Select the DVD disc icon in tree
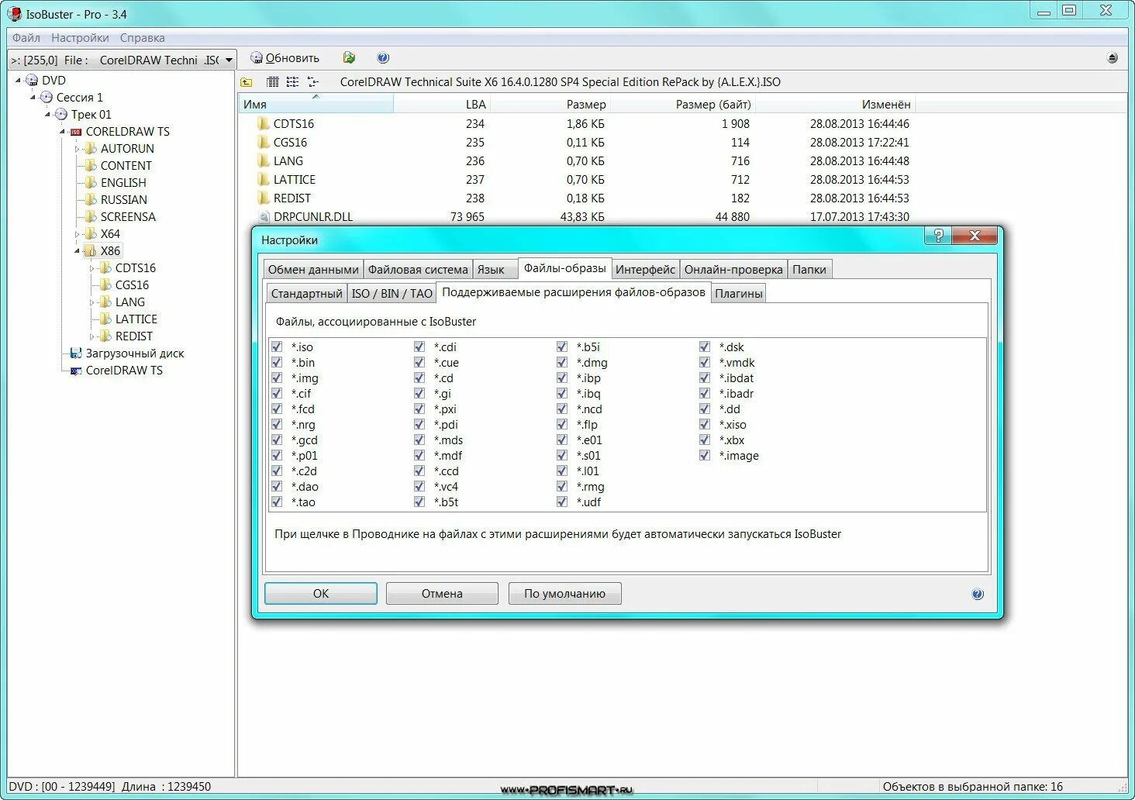1135x800 pixels. (32, 81)
